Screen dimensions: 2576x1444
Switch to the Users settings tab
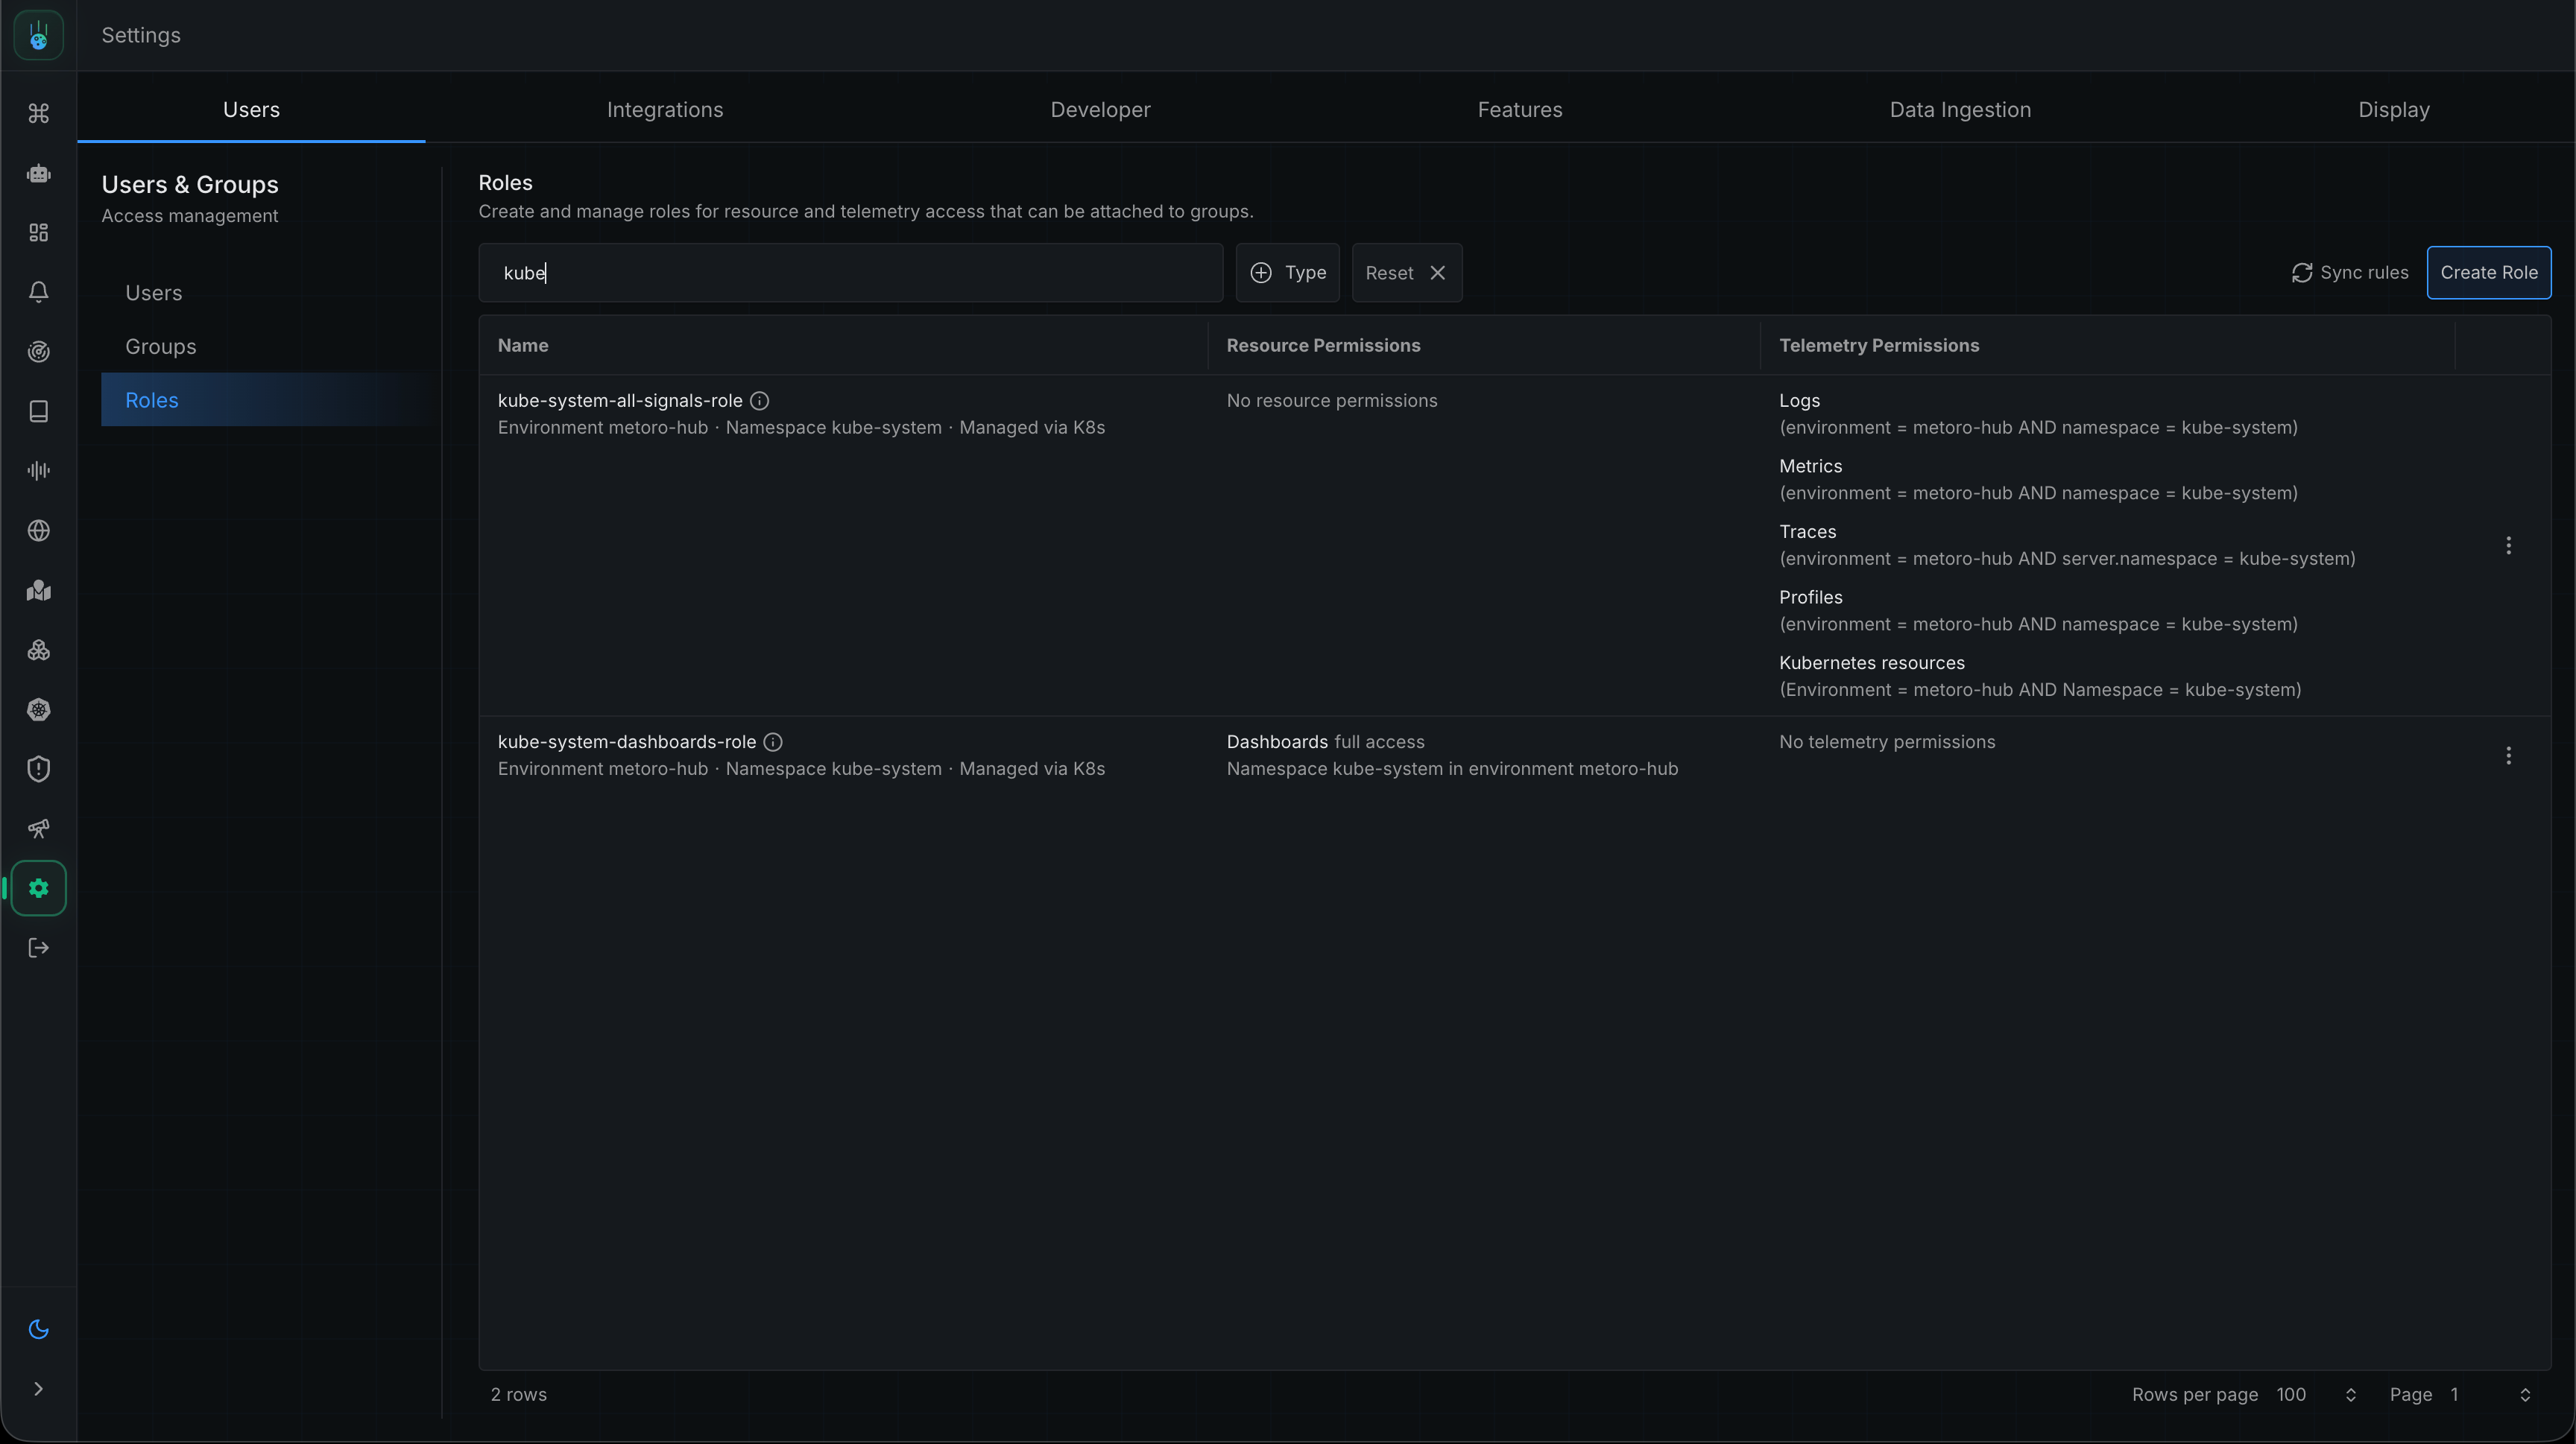coord(251,110)
